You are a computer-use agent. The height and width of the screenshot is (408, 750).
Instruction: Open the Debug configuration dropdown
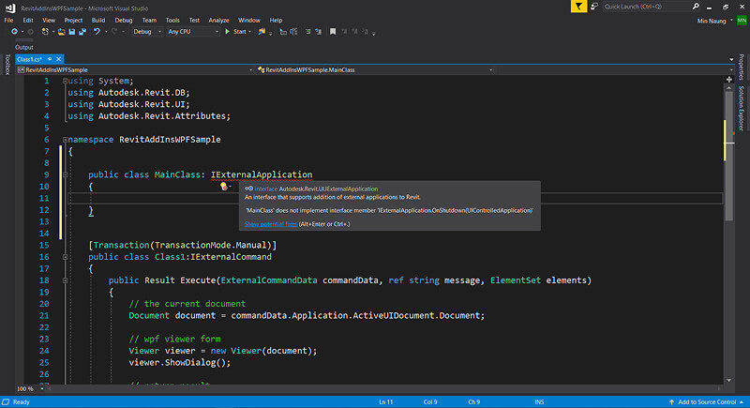(145, 31)
